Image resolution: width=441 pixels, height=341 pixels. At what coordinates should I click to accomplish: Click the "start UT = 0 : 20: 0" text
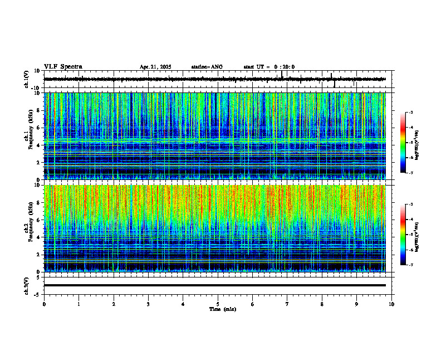(269, 67)
